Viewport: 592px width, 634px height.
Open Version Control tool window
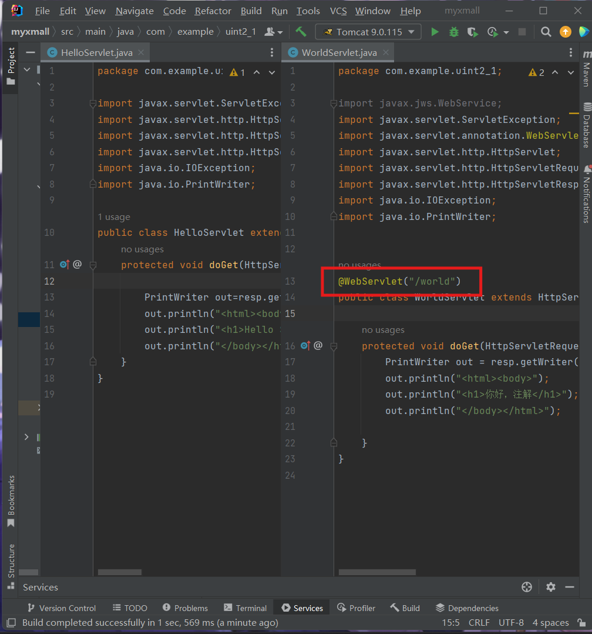62,608
